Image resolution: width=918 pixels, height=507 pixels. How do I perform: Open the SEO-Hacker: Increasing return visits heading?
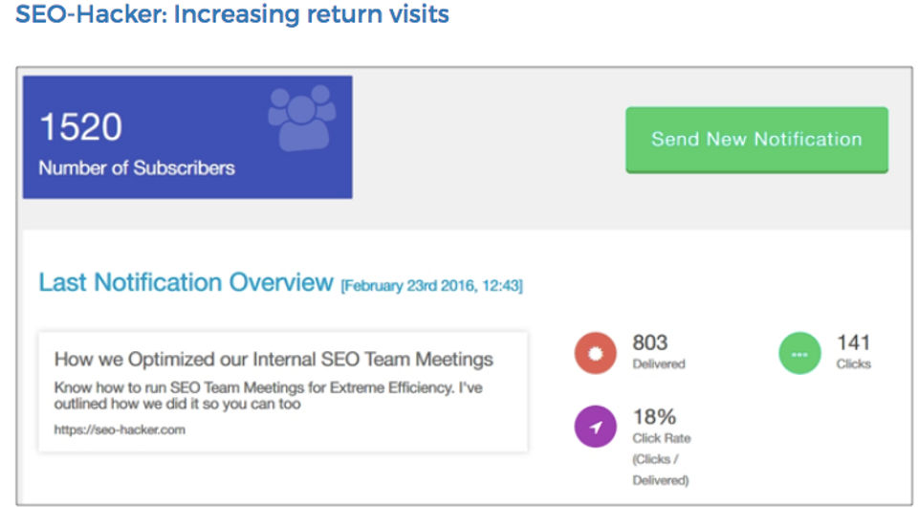[231, 13]
